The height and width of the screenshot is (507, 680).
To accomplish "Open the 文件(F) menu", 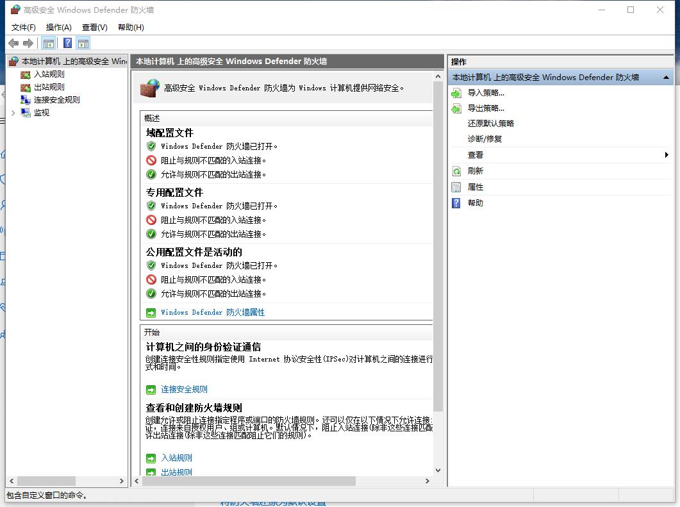I will (x=24, y=28).
